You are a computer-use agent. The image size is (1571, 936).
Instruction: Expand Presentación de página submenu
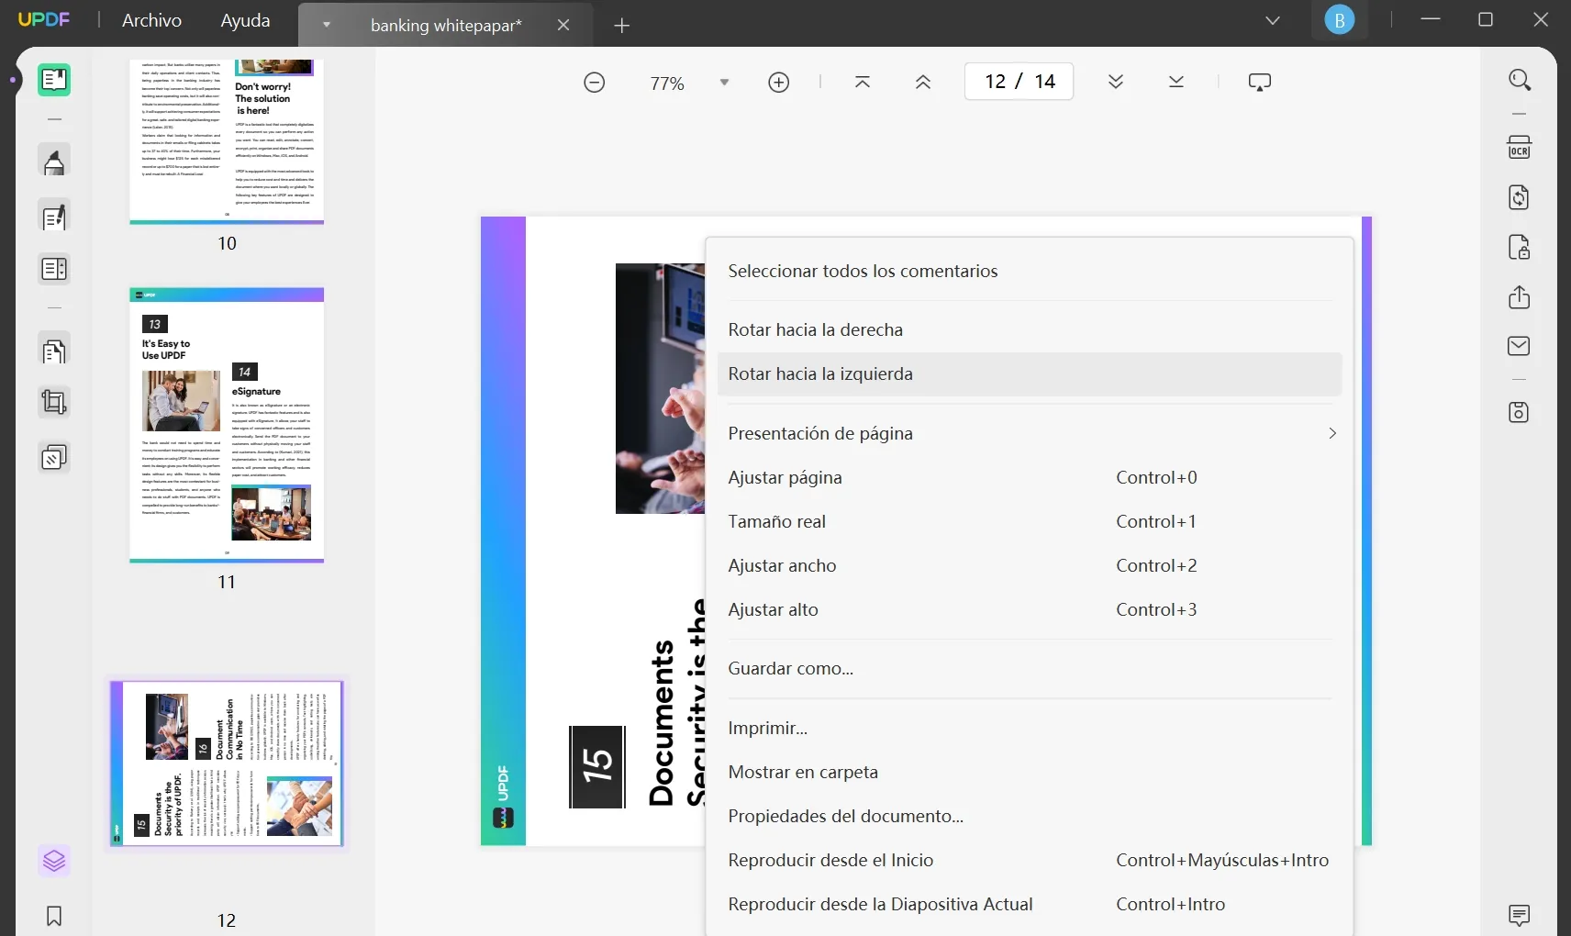point(1030,433)
